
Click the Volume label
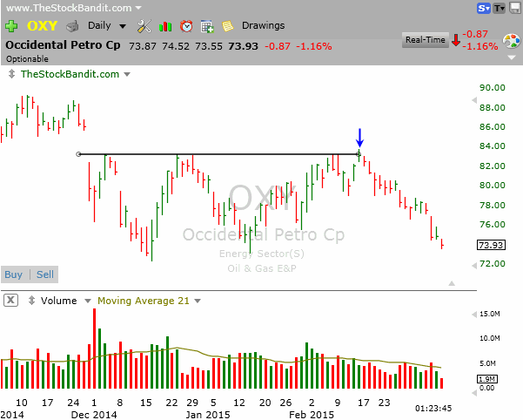[x=58, y=301]
